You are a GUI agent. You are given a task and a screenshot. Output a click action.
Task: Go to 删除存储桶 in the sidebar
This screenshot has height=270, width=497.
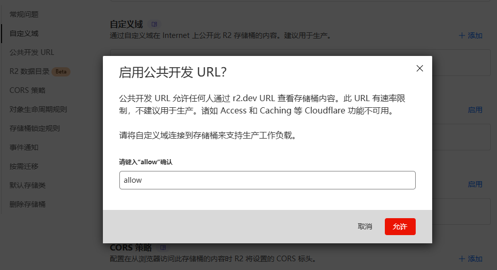click(28, 204)
